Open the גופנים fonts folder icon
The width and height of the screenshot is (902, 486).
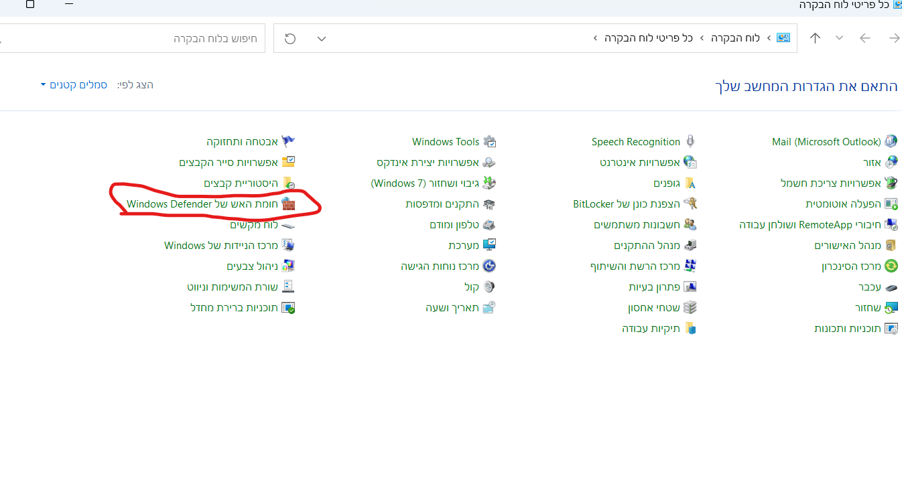click(690, 183)
